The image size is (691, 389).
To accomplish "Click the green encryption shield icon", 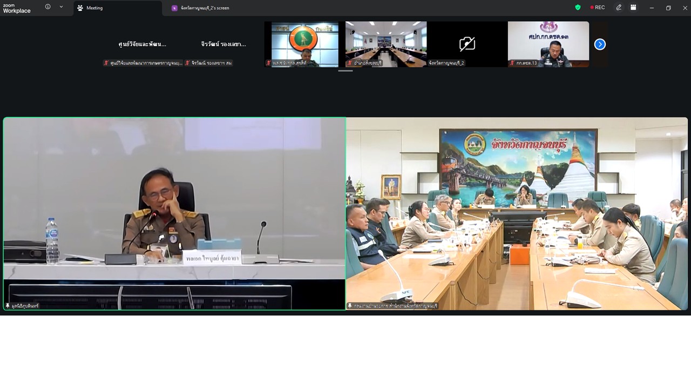I will pyautogui.click(x=578, y=8).
